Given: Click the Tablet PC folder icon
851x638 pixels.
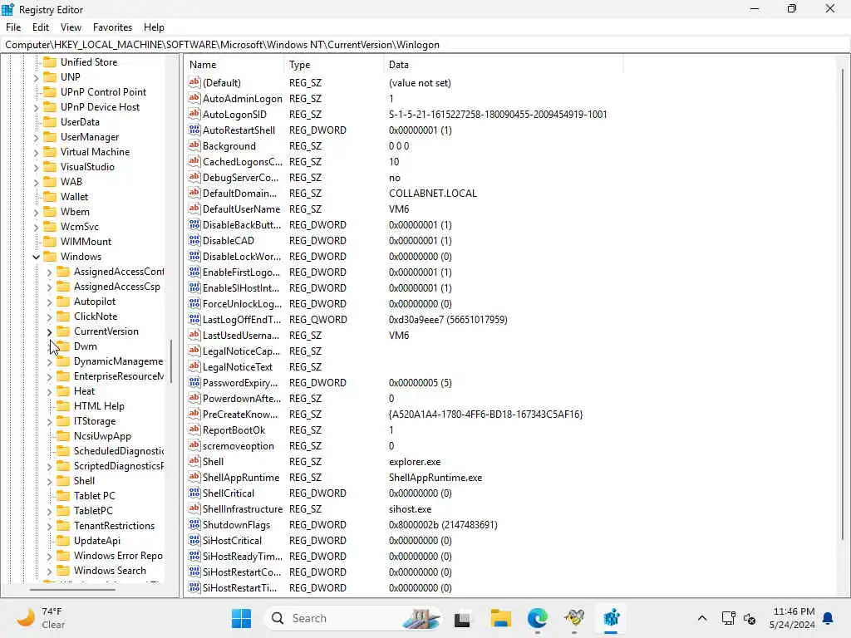Looking at the screenshot, I should coord(63,495).
